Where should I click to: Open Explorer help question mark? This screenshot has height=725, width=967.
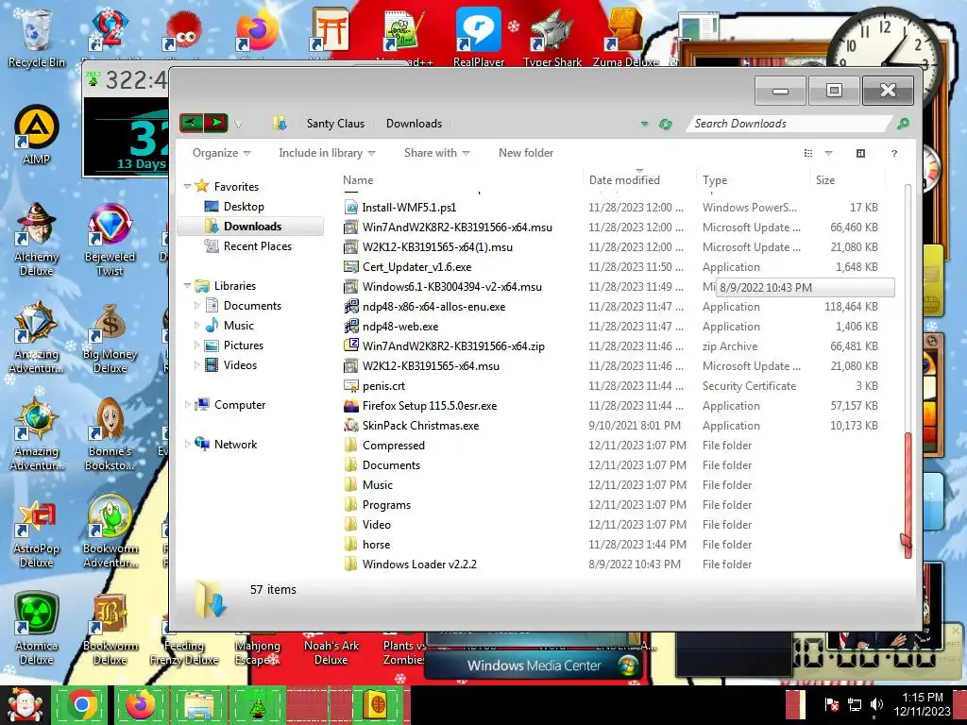894,154
